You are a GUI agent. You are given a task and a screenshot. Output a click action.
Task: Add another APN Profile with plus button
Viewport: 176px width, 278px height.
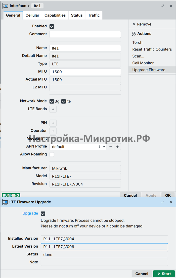click(117, 147)
